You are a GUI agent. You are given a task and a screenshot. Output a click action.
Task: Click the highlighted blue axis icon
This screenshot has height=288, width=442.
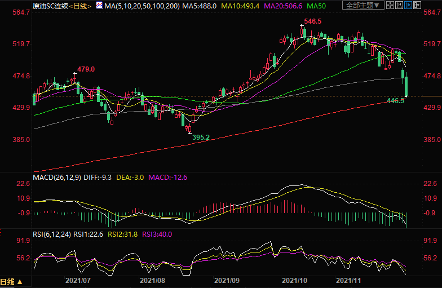408,5
